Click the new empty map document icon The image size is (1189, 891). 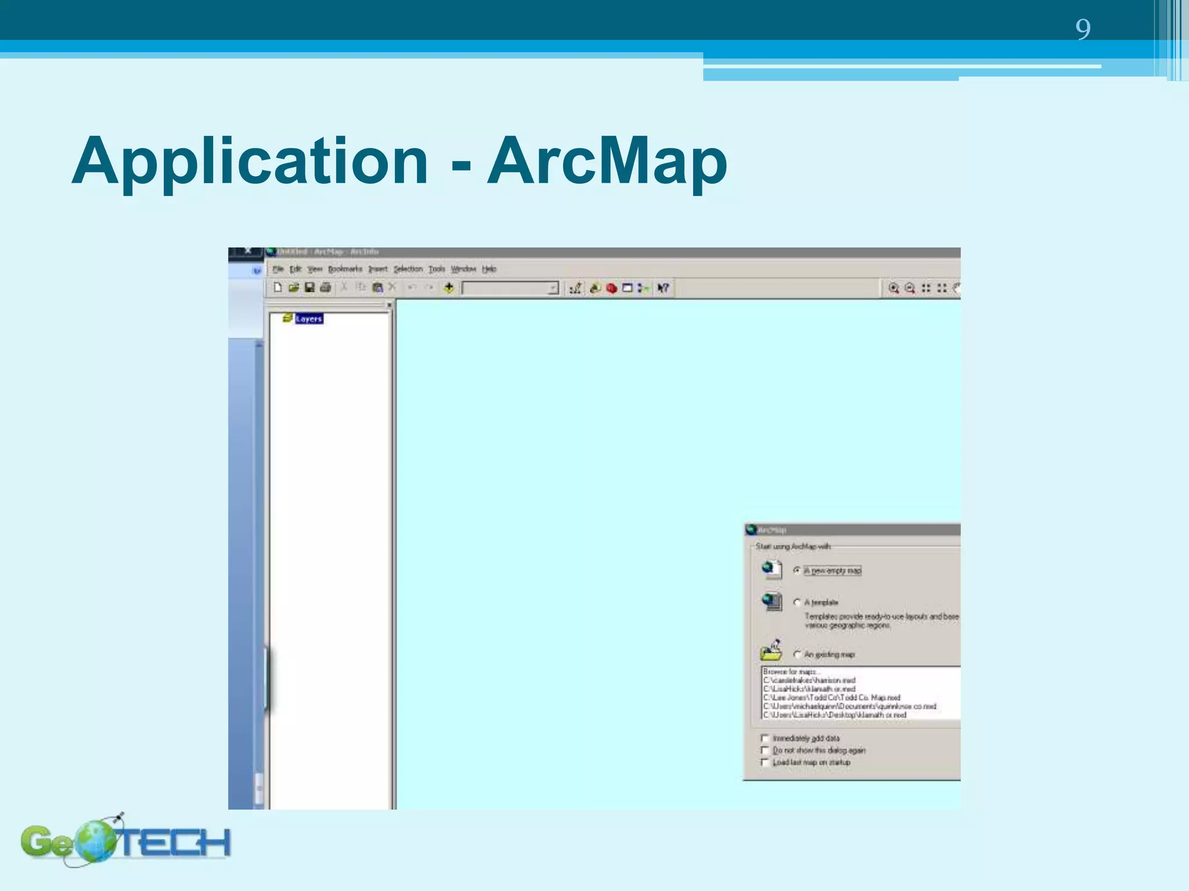click(771, 569)
